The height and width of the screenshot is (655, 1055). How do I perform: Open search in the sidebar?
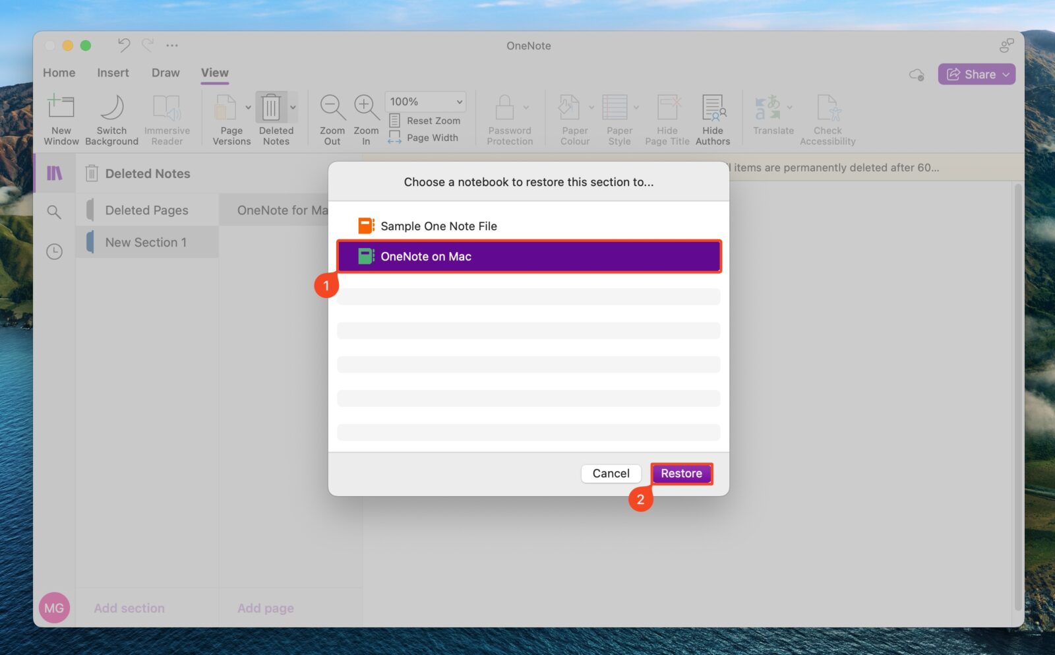click(x=55, y=212)
